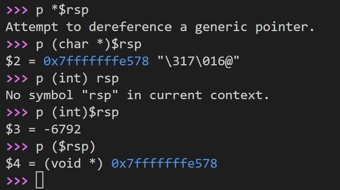Image resolution: width=340 pixels, height=190 pixels.
Task: Click the blue address 0x7fffffffe578 after $2
Action: point(96,61)
